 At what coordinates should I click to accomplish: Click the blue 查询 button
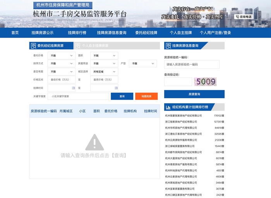coord(122,96)
